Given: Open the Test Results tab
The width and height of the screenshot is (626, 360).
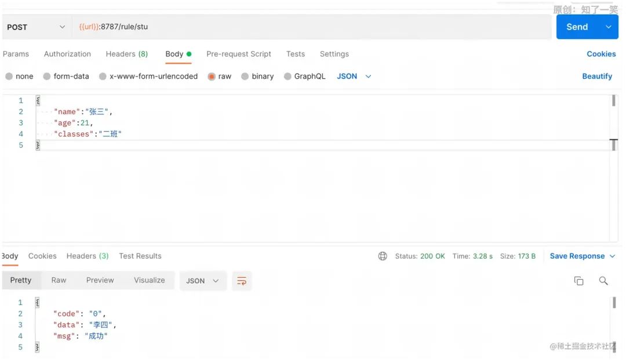Looking at the screenshot, I should (x=140, y=256).
